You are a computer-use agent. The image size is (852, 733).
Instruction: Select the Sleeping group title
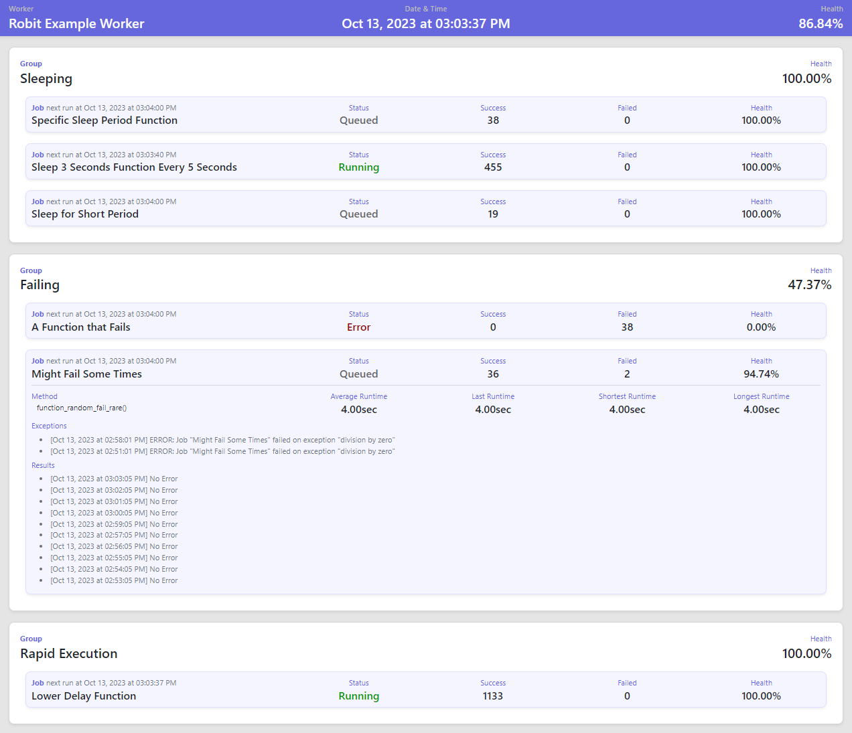coord(46,79)
